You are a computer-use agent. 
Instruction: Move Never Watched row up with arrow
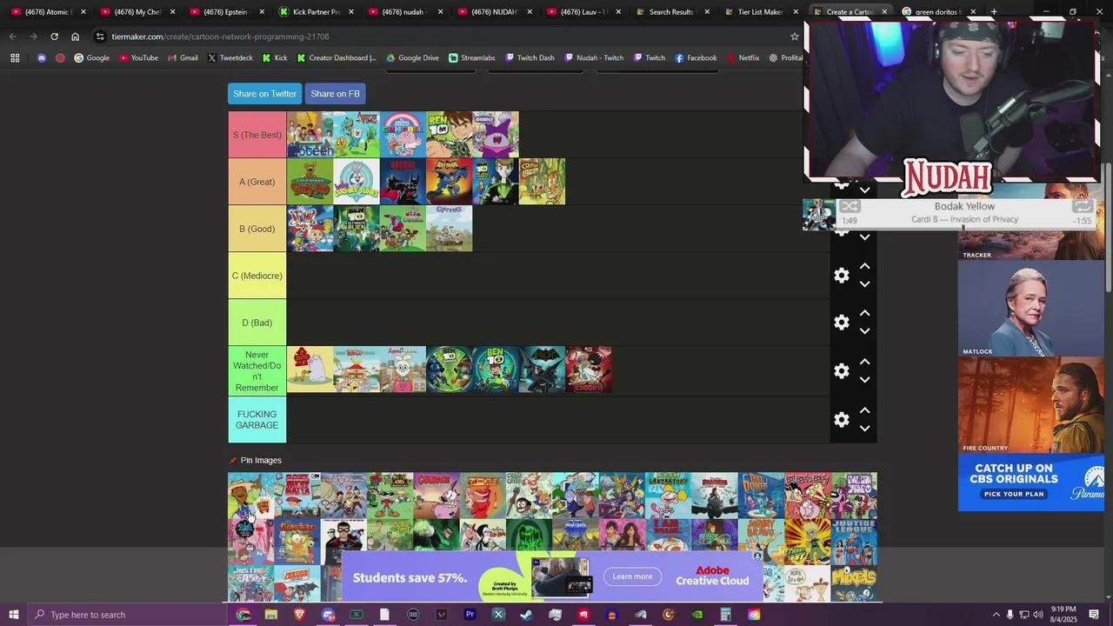[x=864, y=362]
